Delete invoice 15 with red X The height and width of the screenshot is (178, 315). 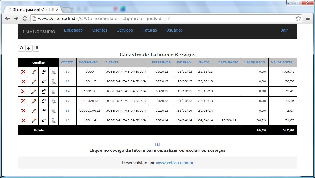(x=23, y=72)
